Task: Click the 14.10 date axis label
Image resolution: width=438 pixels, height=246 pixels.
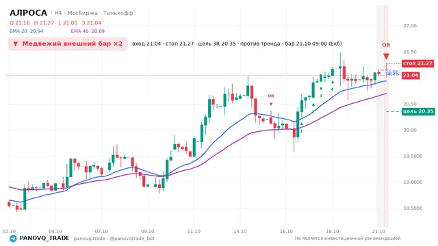Action: point(240,232)
